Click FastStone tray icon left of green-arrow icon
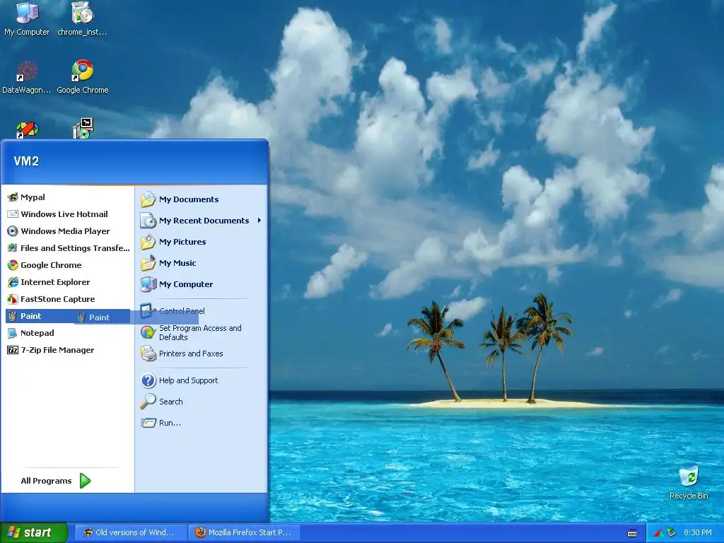The width and height of the screenshot is (724, 543). coord(659,533)
